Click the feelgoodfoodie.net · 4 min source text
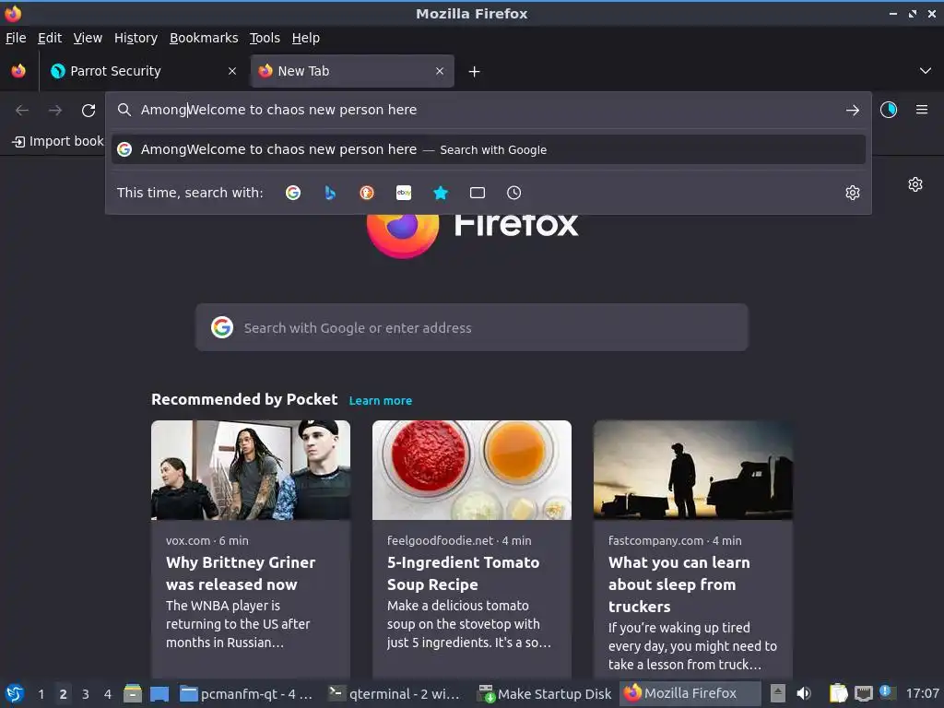 point(459,540)
